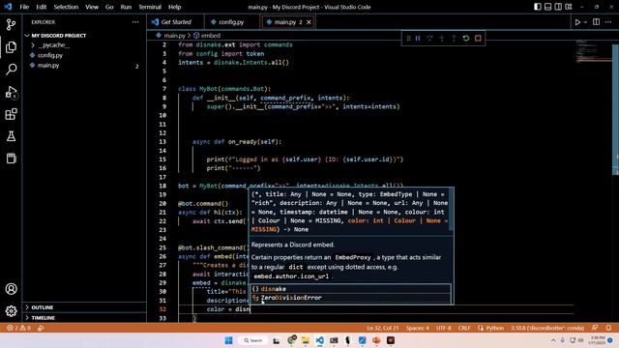This screenshot has height=348, width=619.
Task: Stop the debug session
Action: coord(478,39)
